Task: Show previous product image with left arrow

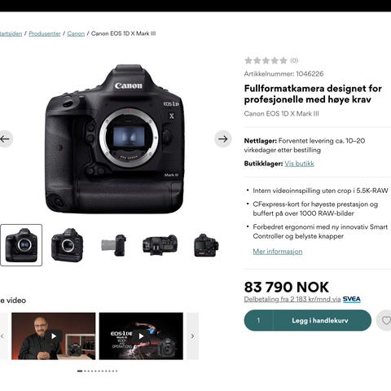Action: coord(5,139)
